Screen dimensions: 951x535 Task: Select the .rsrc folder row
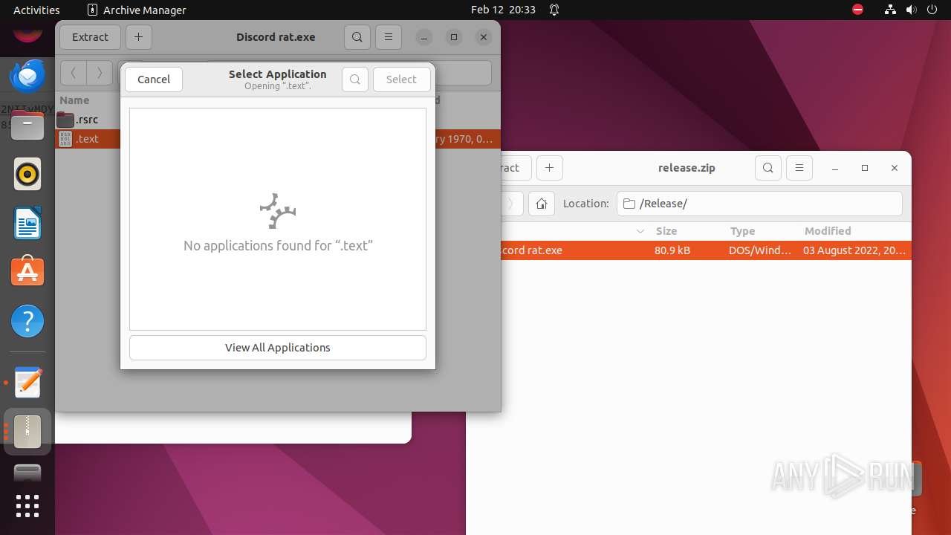(88, 120)
